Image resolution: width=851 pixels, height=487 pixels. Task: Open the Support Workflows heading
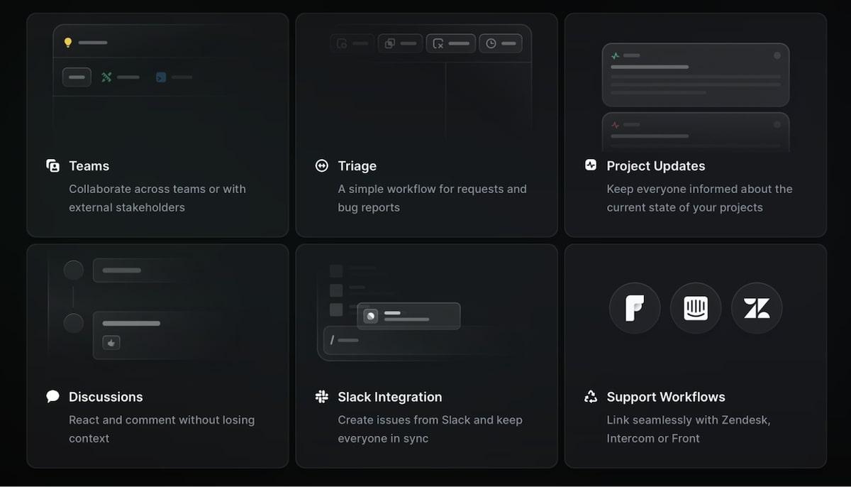(x=665, y=397)
